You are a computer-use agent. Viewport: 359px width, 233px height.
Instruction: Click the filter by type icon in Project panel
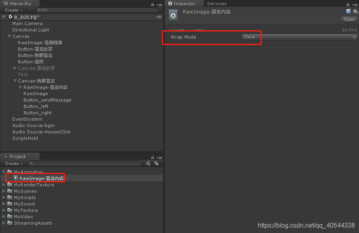point(148,163)
